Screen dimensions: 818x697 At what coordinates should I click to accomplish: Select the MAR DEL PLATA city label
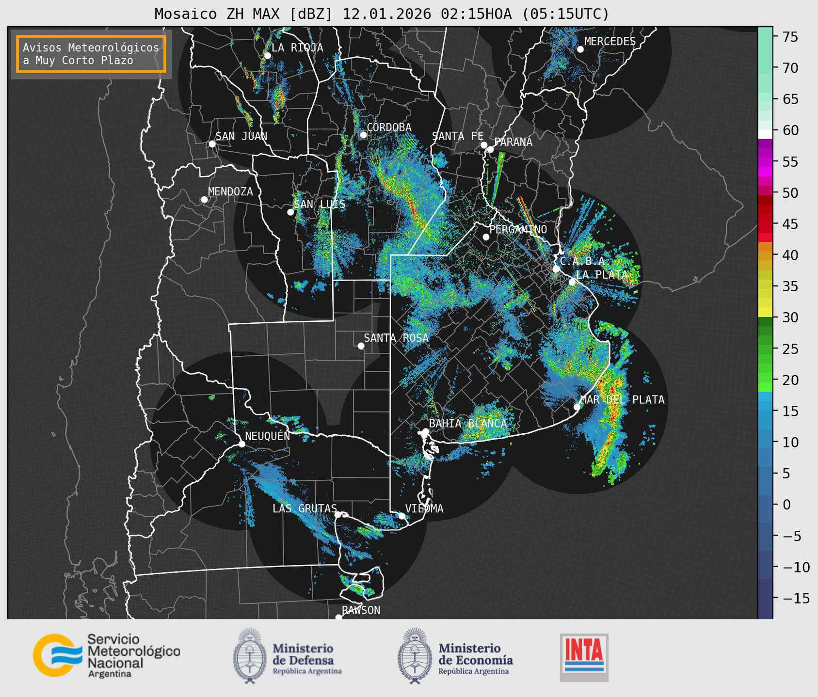(x=622, y=399)
